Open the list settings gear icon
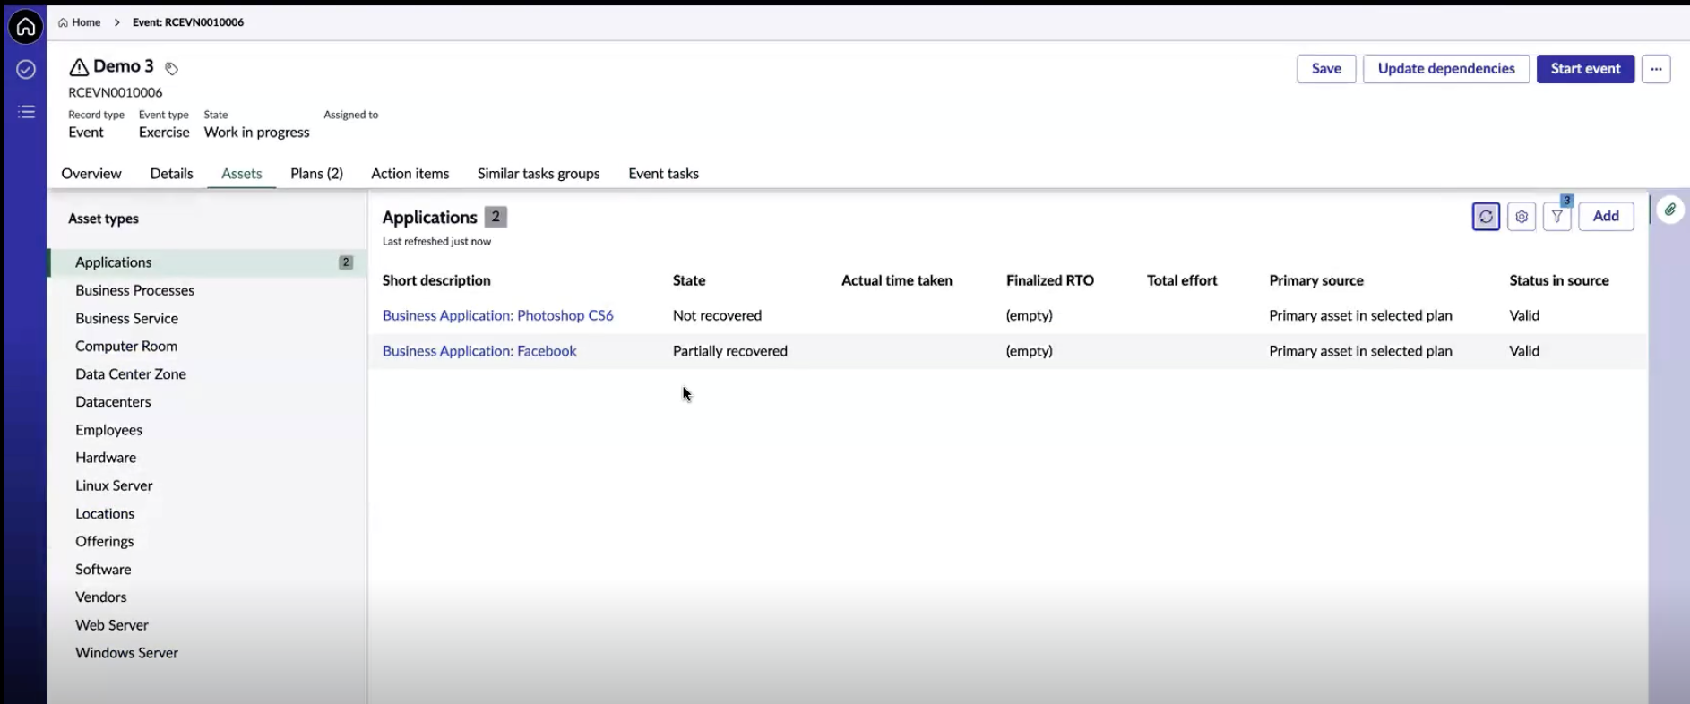 pos(1522,216)
